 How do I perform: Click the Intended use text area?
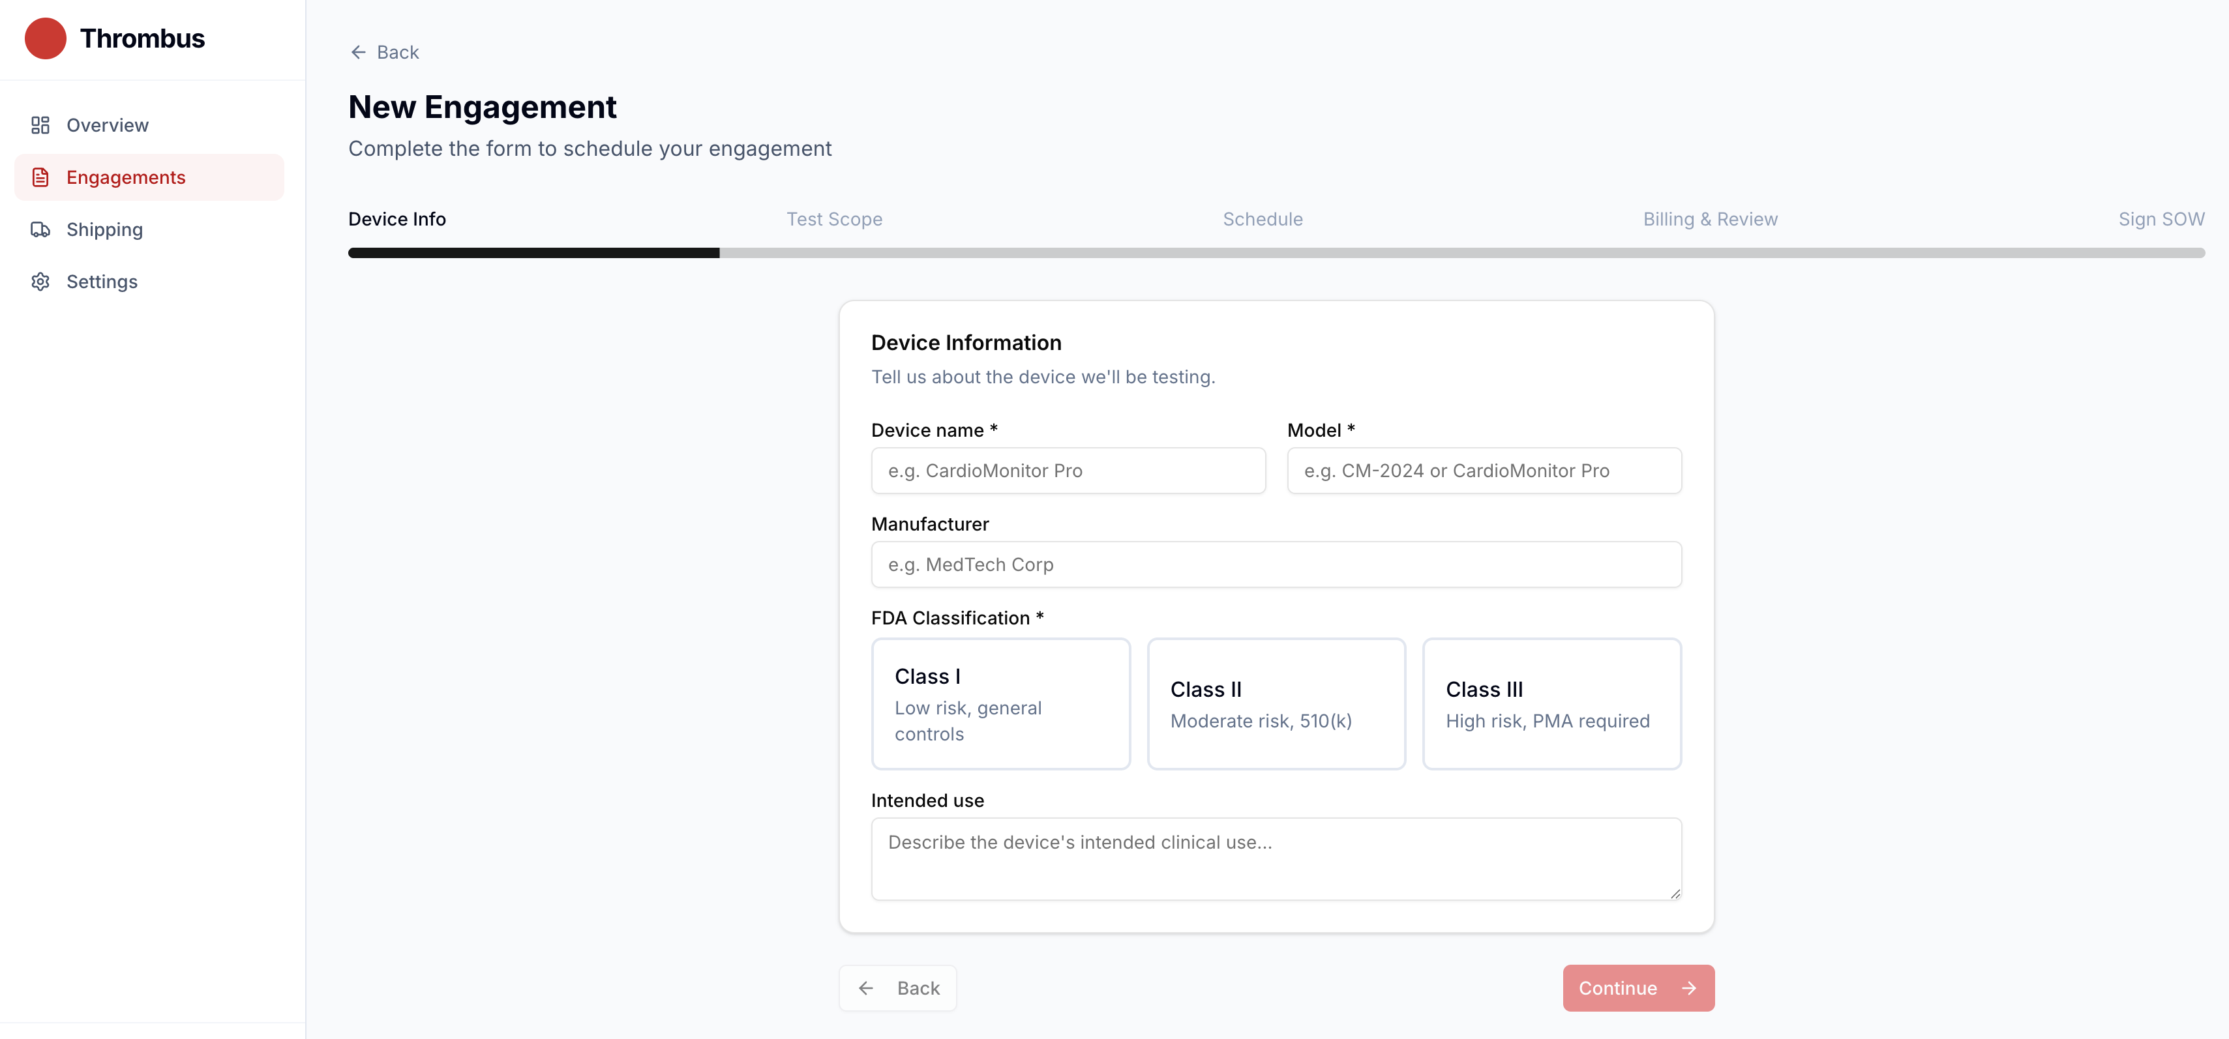click(x=1276, y=858)
